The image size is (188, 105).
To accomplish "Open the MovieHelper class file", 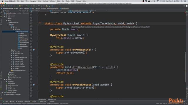I will [23, 41].
